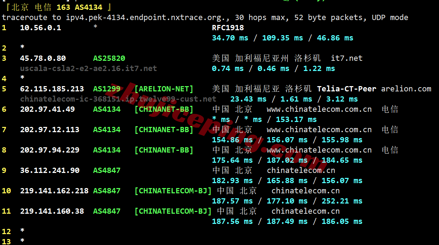
Task: Click the AS25820 label
Action: (x=109, y=58)
